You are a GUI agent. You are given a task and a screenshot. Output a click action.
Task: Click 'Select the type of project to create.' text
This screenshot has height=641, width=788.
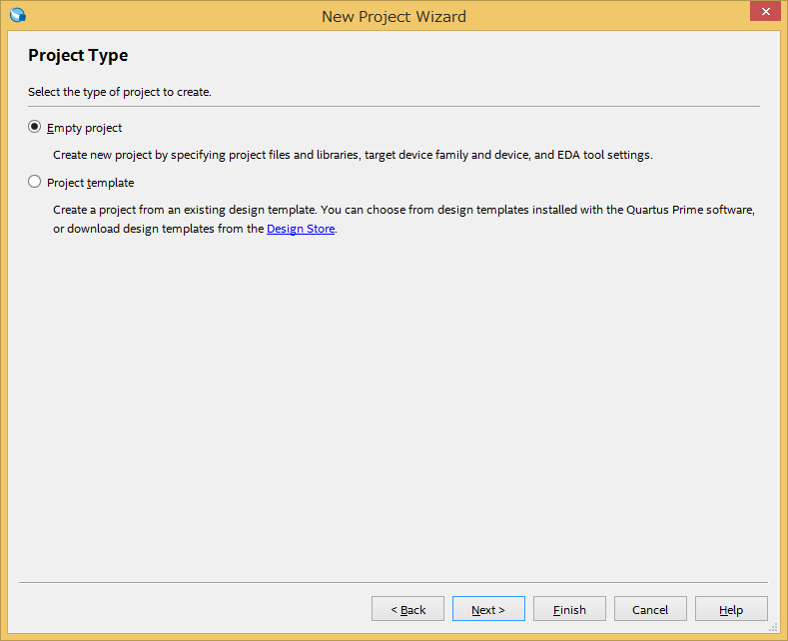tap(120, 92)
